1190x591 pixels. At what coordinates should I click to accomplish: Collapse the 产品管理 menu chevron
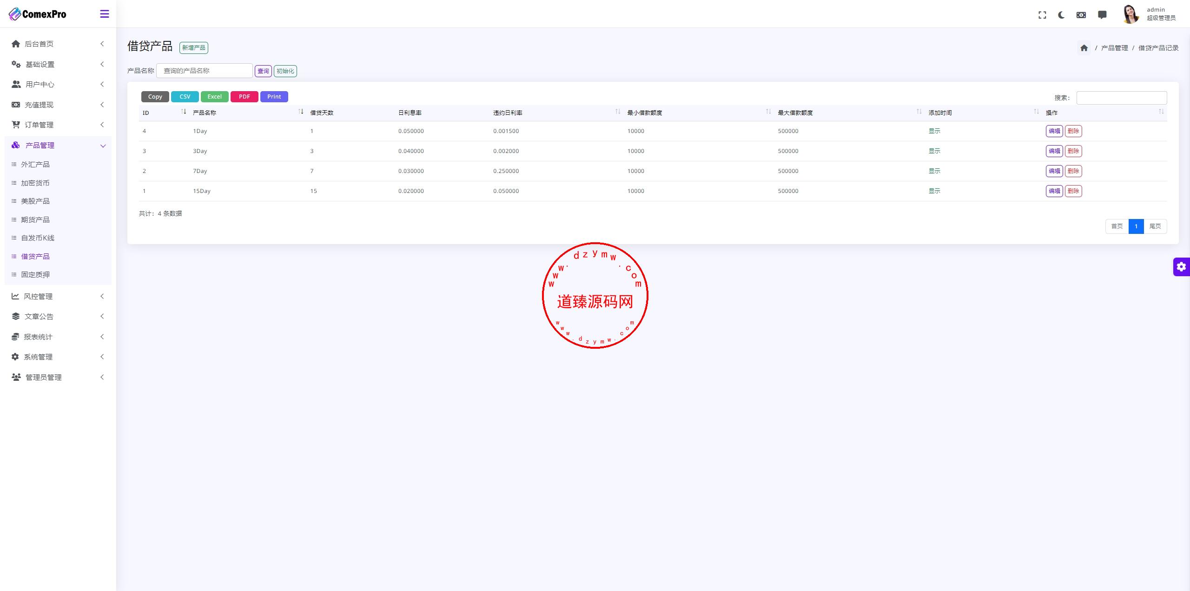pyautogui.click(x=103, y=146)
